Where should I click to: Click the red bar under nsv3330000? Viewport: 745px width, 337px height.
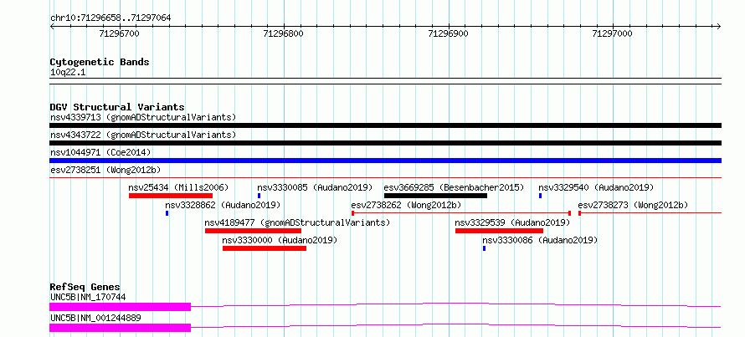(x=265, y=248)
